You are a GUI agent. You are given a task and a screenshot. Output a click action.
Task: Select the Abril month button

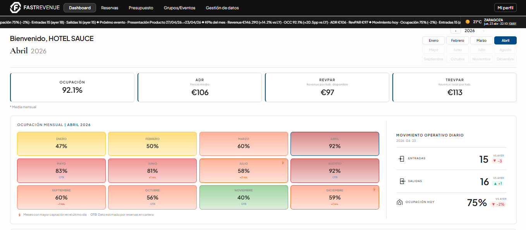coord(505,41)
